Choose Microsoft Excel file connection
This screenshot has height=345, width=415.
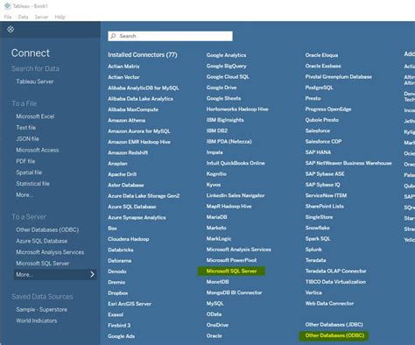35,116
